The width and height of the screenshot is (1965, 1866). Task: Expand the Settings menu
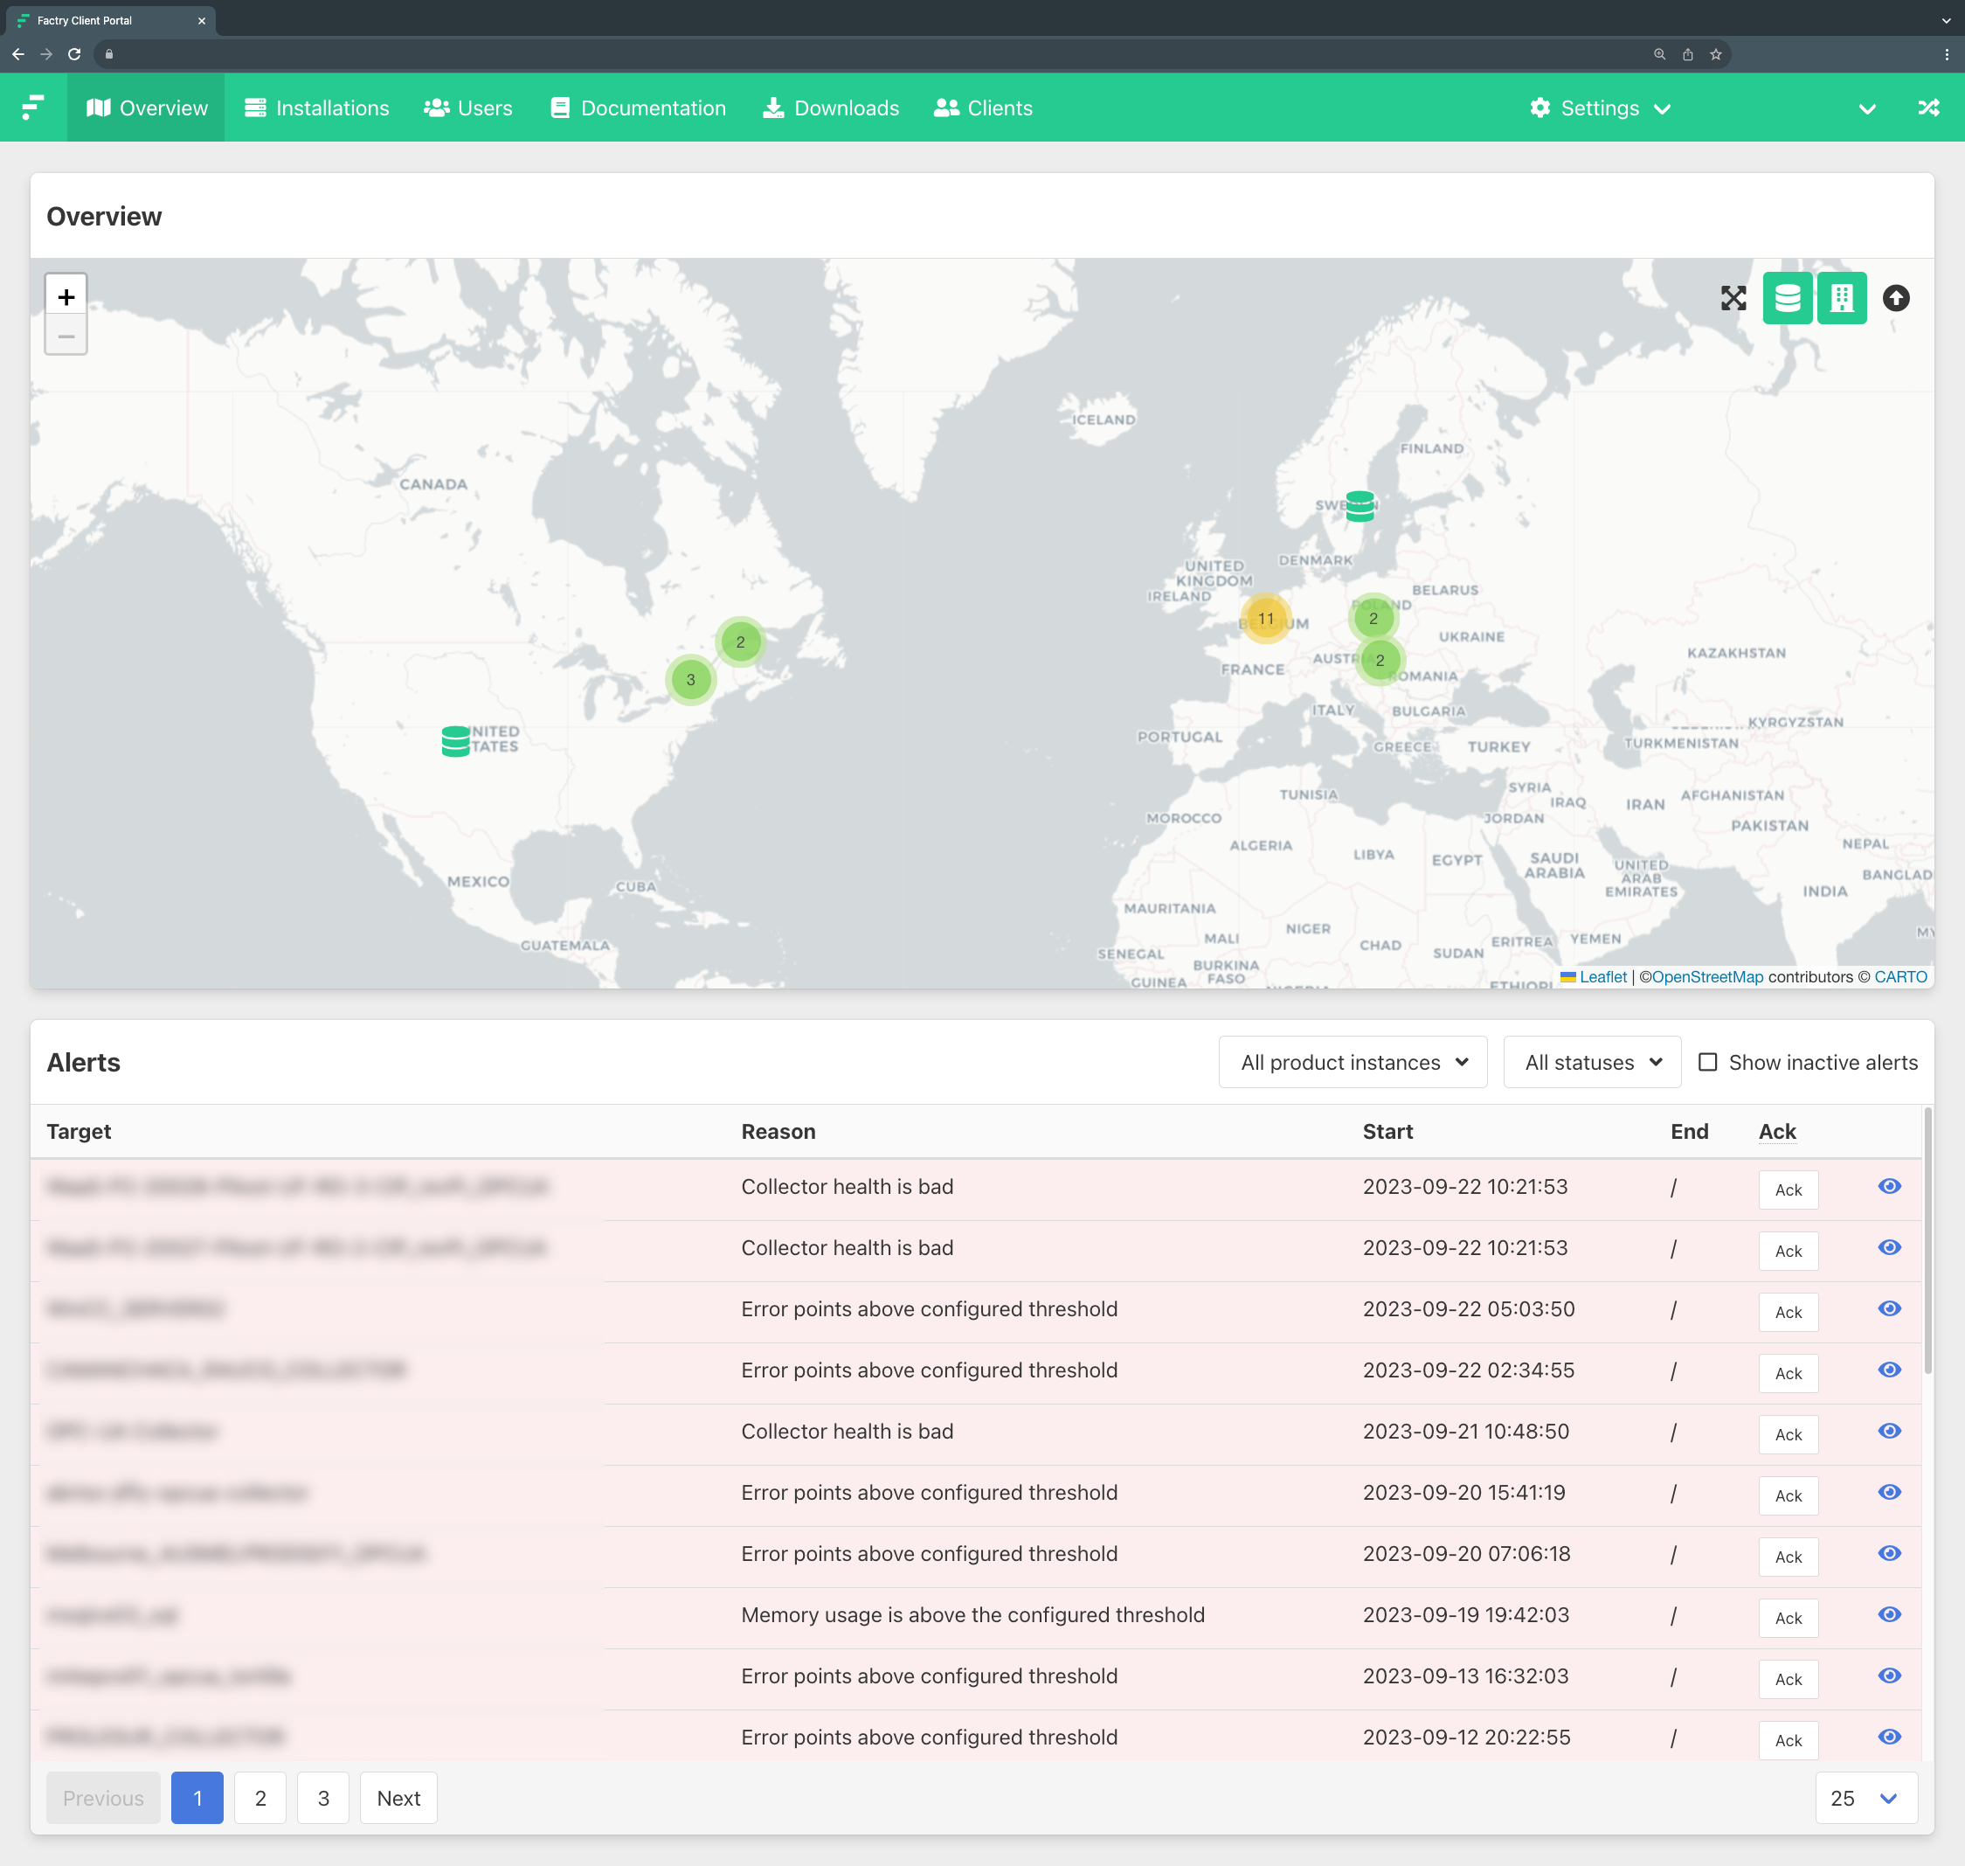click(1600, 108)
